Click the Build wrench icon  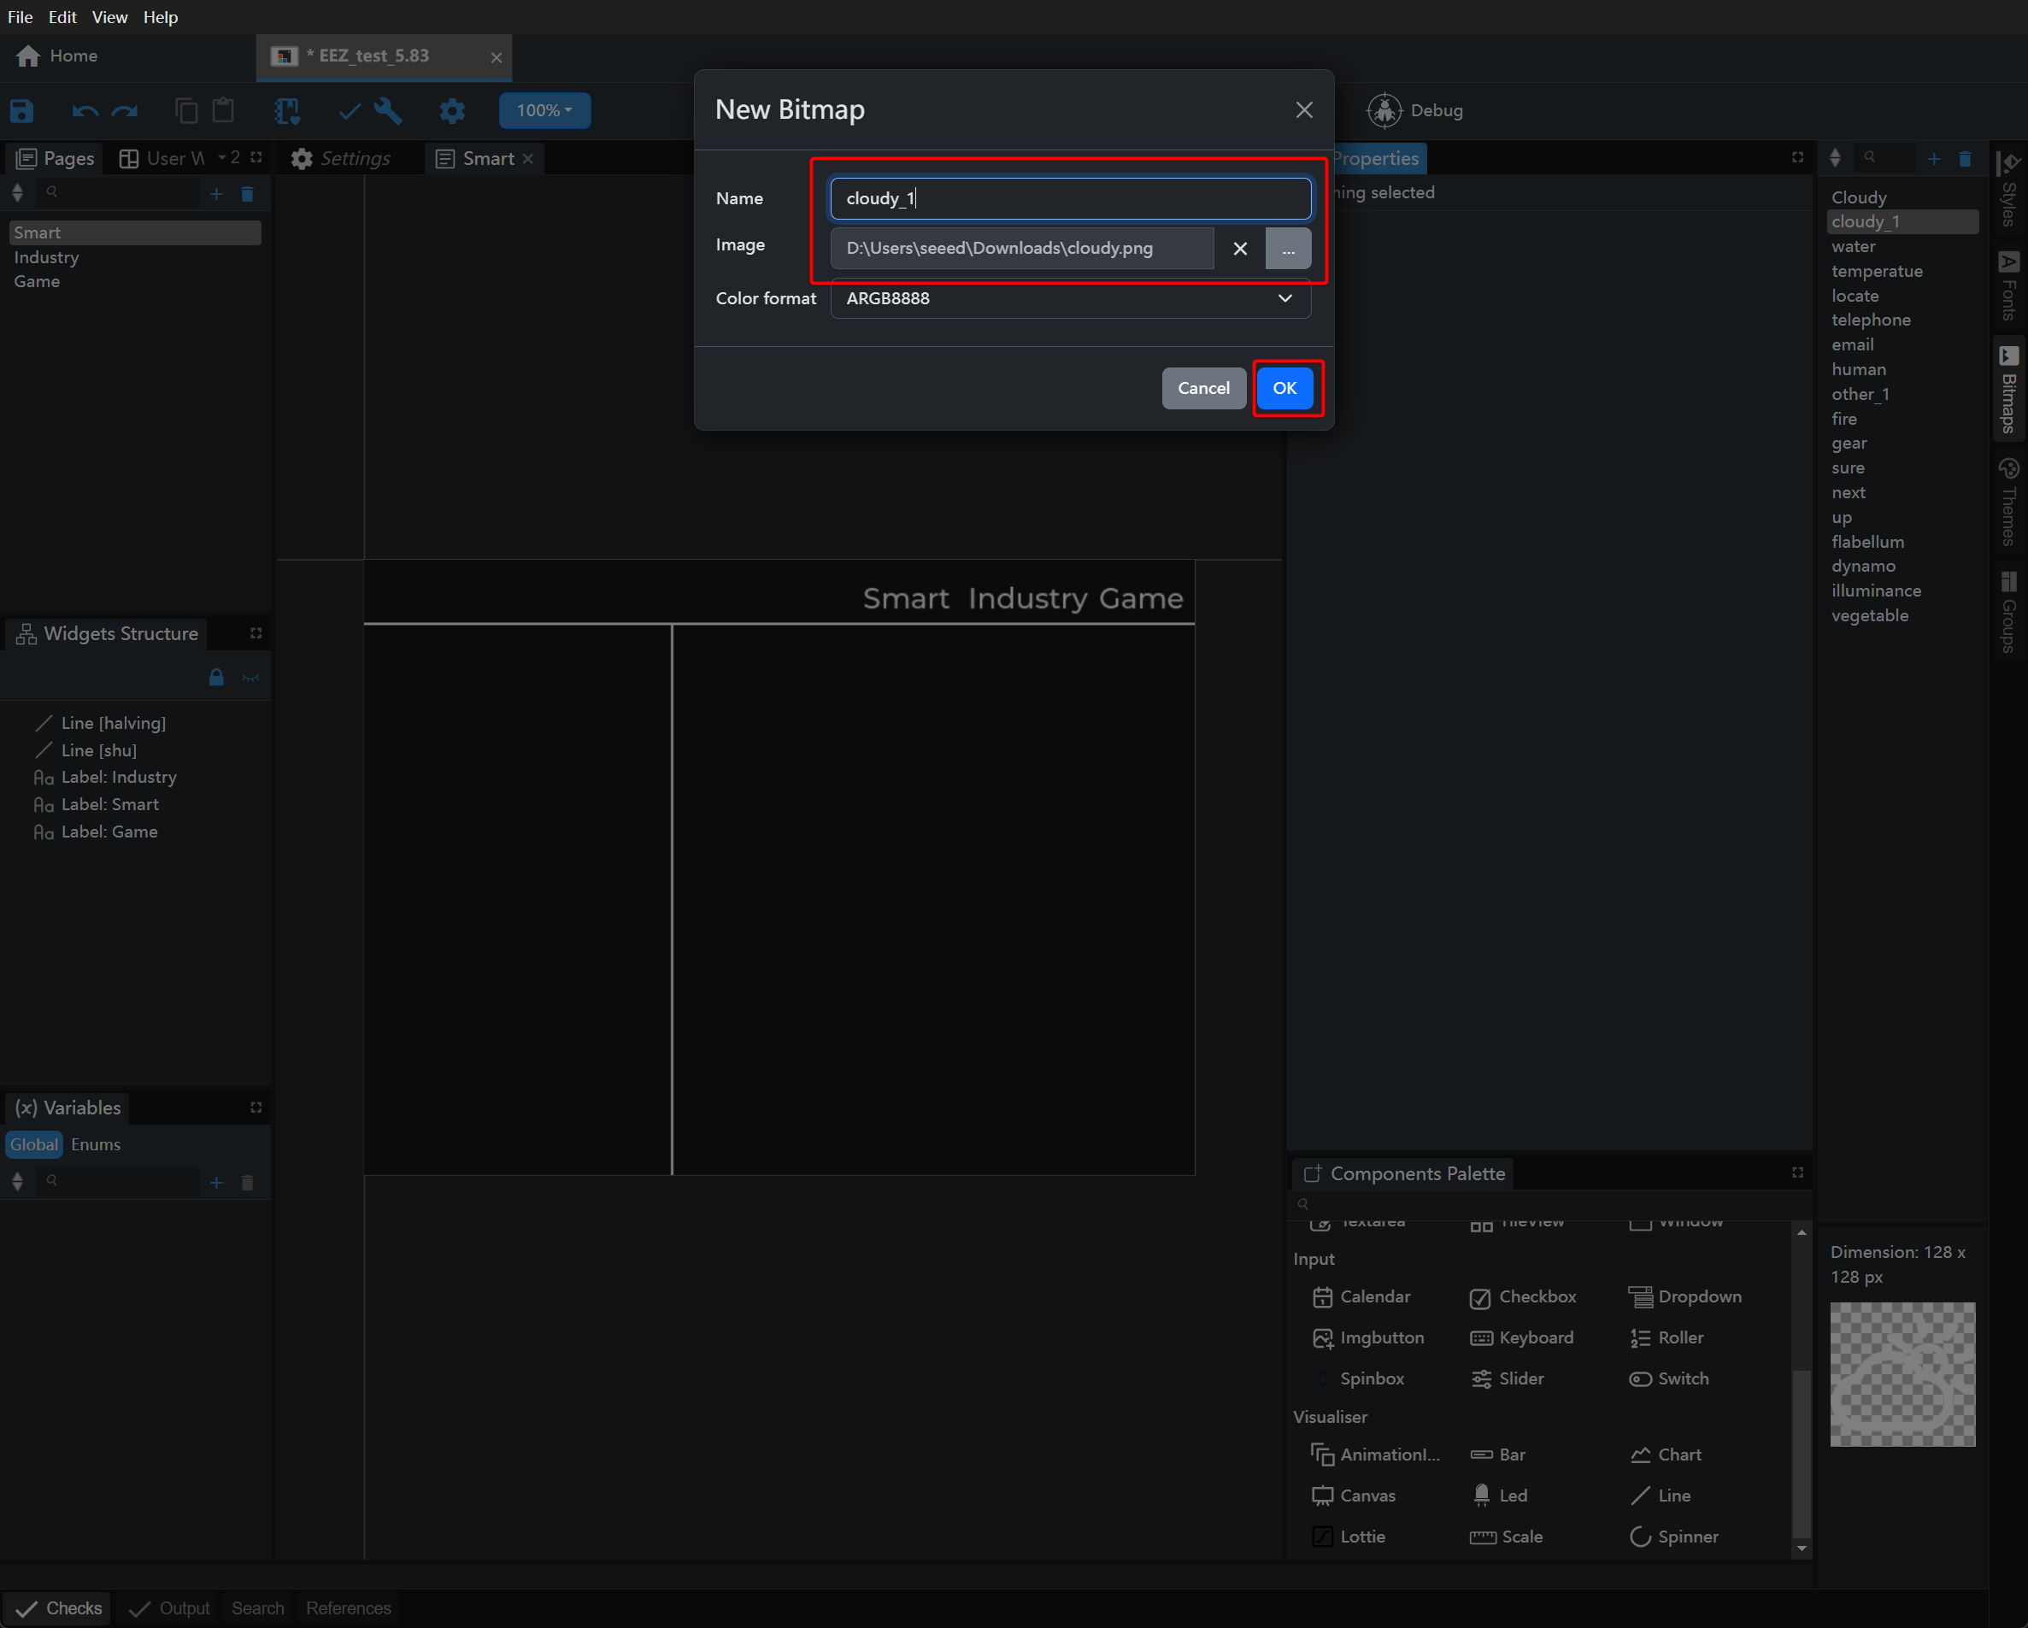tap(389, 111)
